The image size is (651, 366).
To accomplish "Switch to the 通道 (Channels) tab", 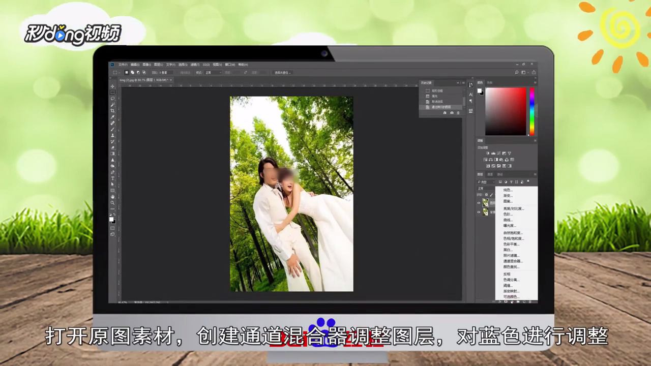I will pos(490,174).
